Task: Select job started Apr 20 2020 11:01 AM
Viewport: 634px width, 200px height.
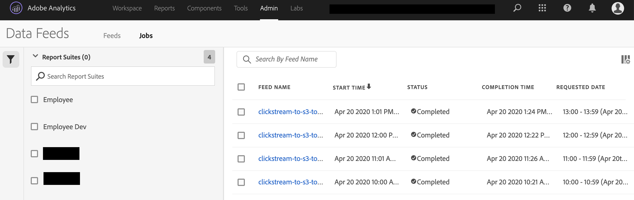Action: 241,159
